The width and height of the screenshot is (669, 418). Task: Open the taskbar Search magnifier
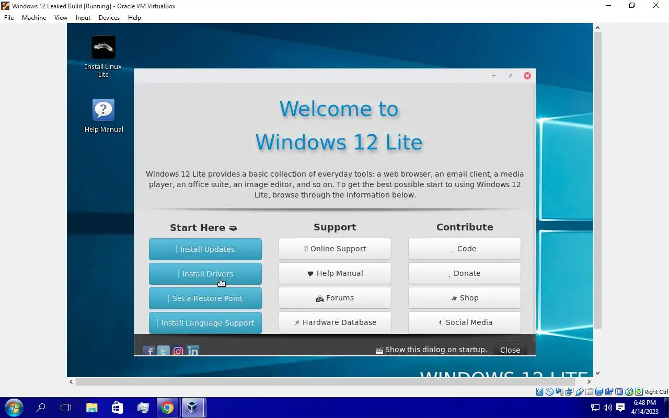tap(41, 408)
